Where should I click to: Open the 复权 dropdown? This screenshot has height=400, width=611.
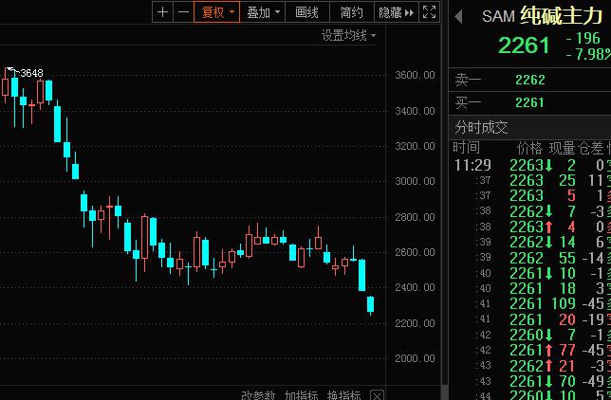(217, 12)
